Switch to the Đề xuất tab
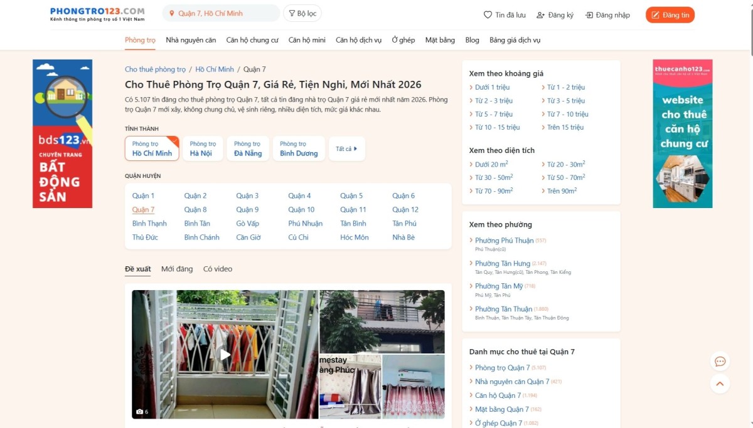 [x=138, y=269]
